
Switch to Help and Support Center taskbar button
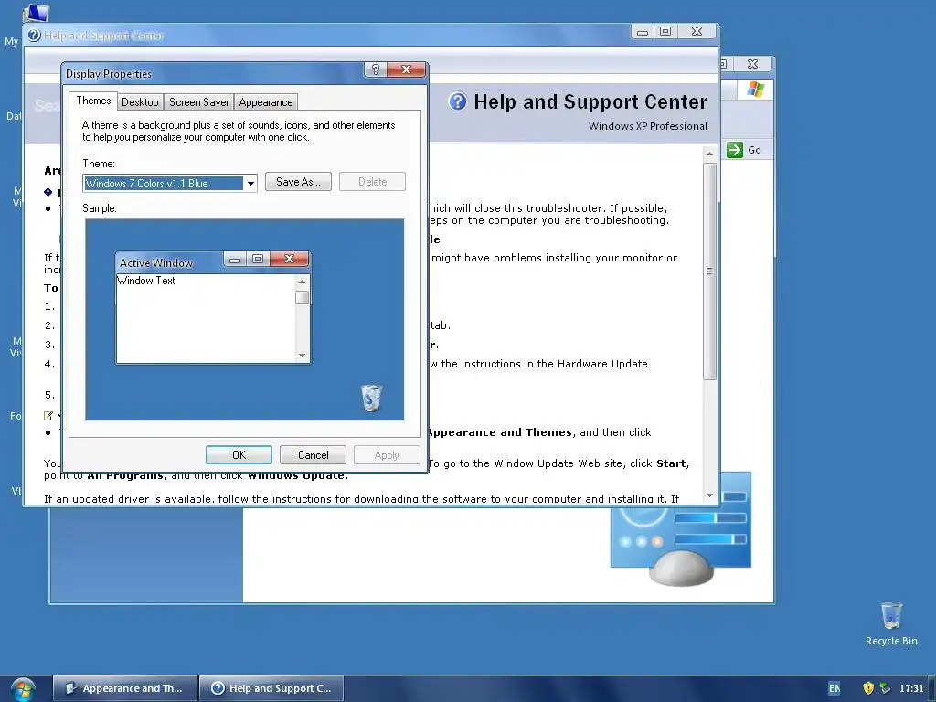271,688
